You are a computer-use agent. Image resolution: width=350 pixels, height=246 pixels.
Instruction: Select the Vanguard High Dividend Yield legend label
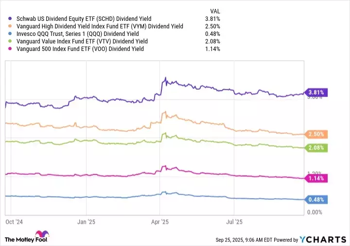[x=100, y=26]
